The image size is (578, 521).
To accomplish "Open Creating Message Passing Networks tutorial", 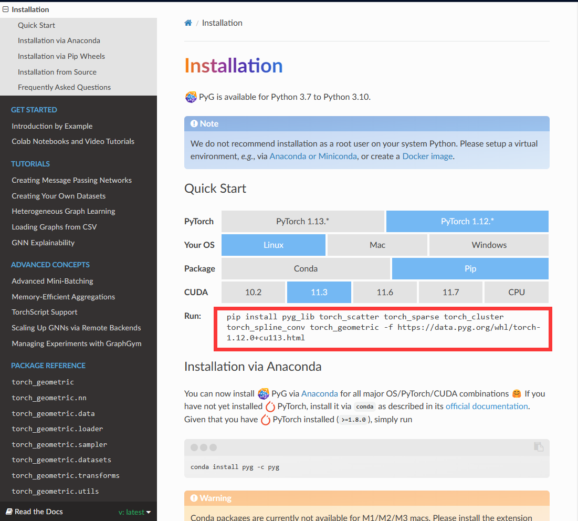I will coord(71,180).
